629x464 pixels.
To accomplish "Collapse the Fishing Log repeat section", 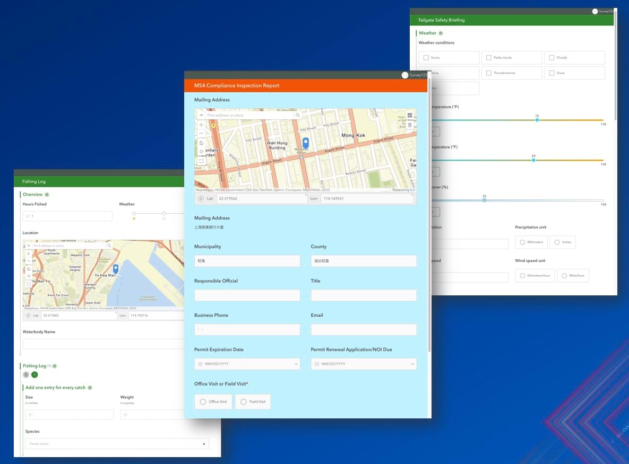I will 55,366.
